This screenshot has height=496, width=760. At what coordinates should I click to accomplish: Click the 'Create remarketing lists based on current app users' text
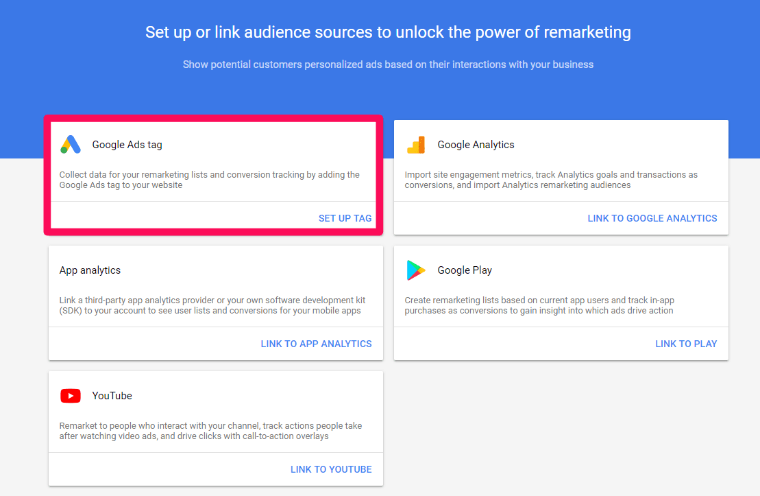tap(539, 305)
